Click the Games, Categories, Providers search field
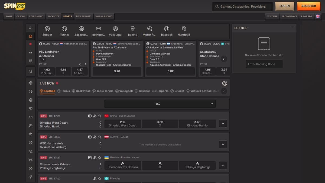Viewport: 325px width, 183px height. tap(242, 7)
